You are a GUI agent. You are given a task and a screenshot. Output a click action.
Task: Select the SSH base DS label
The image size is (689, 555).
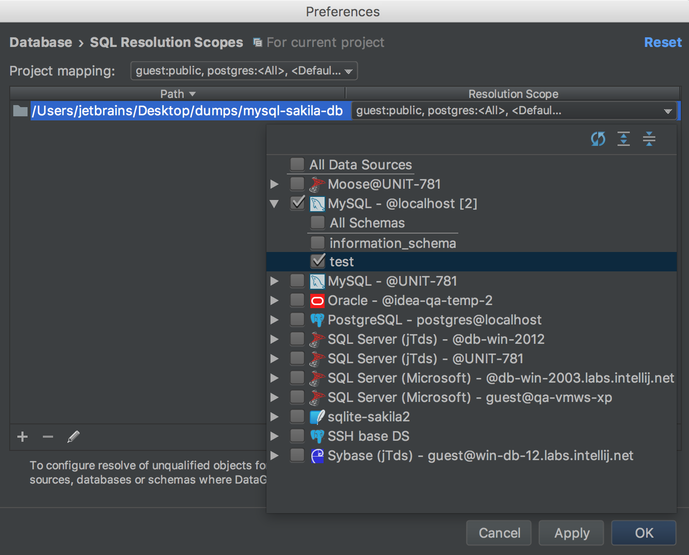point(368,436)
